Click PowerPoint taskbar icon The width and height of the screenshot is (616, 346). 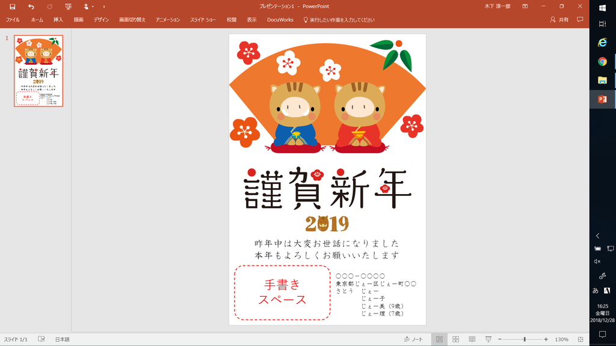click(602, 99)
